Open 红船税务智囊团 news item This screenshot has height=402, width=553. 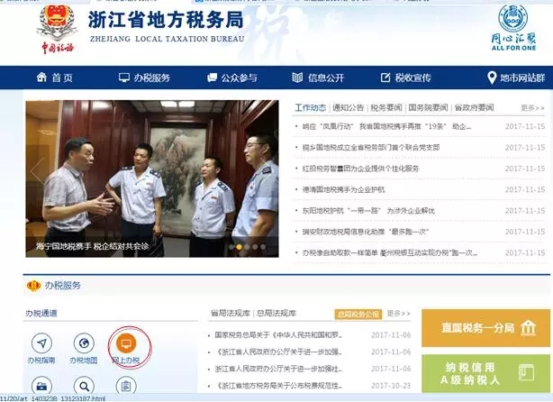[360, 169]
